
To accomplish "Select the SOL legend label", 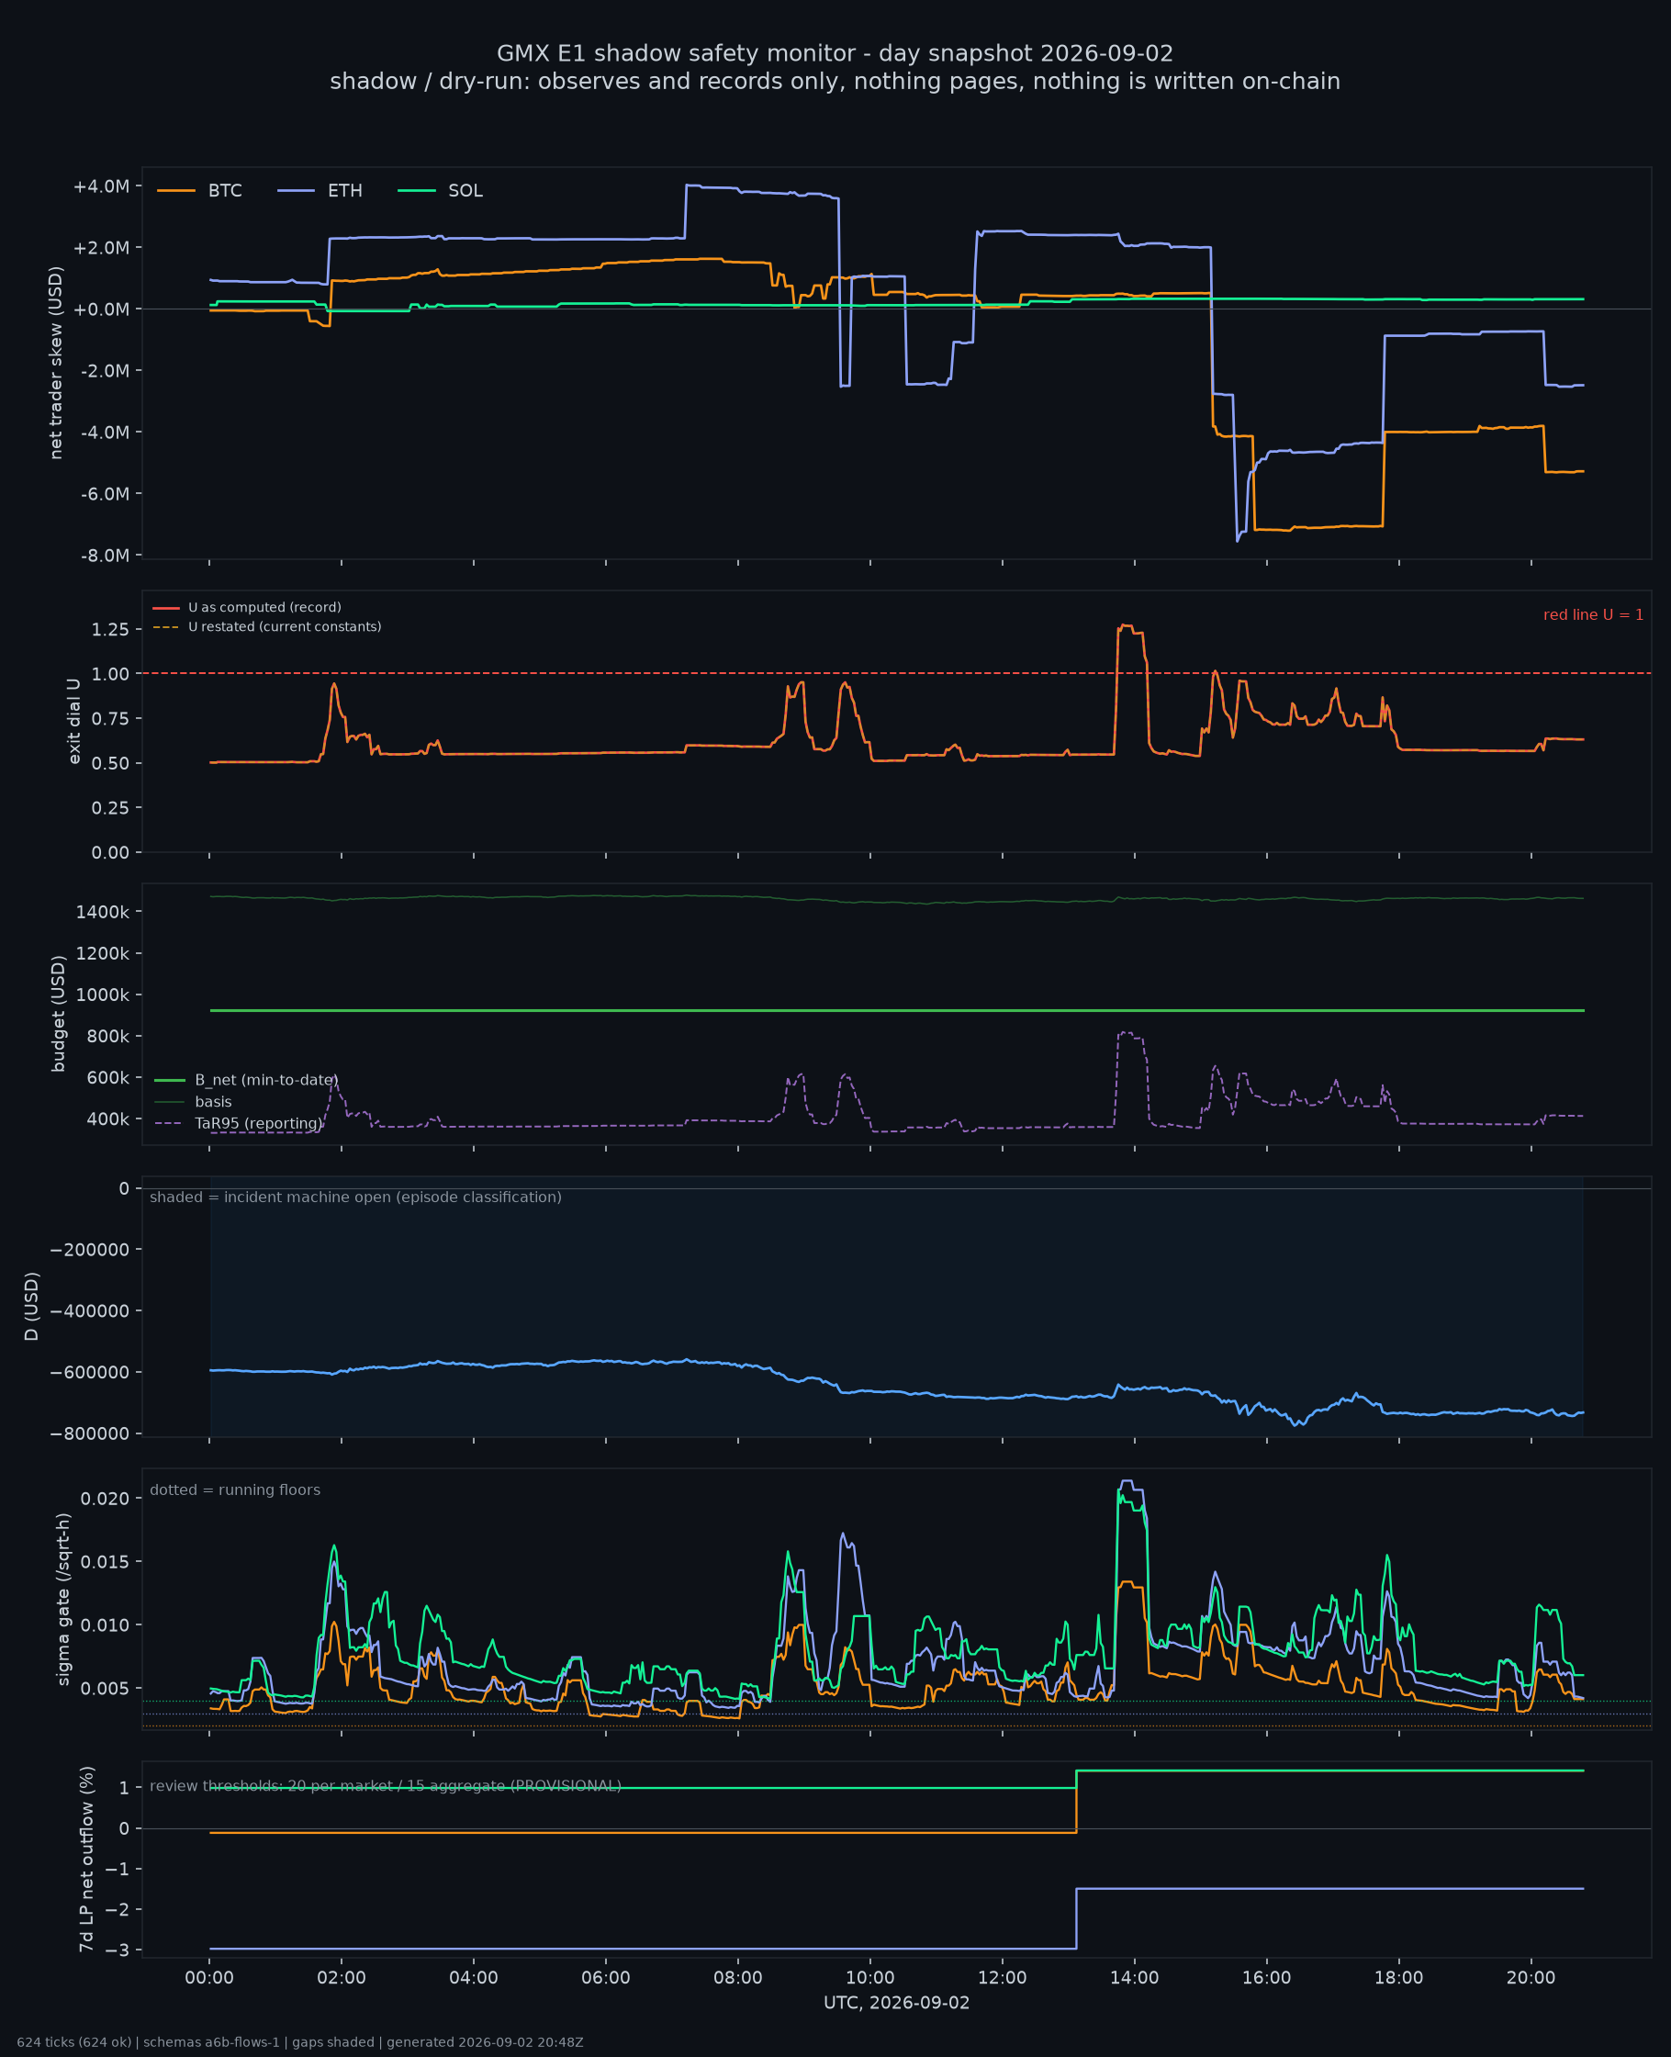I will click(465, 191).
